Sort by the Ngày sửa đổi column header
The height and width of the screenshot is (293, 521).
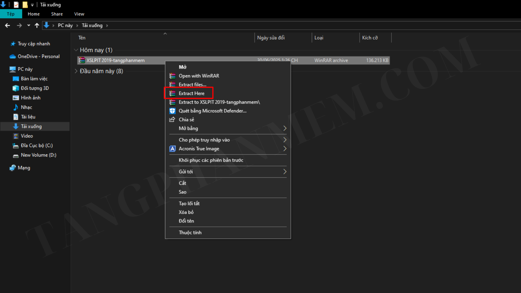pos(271,38)
